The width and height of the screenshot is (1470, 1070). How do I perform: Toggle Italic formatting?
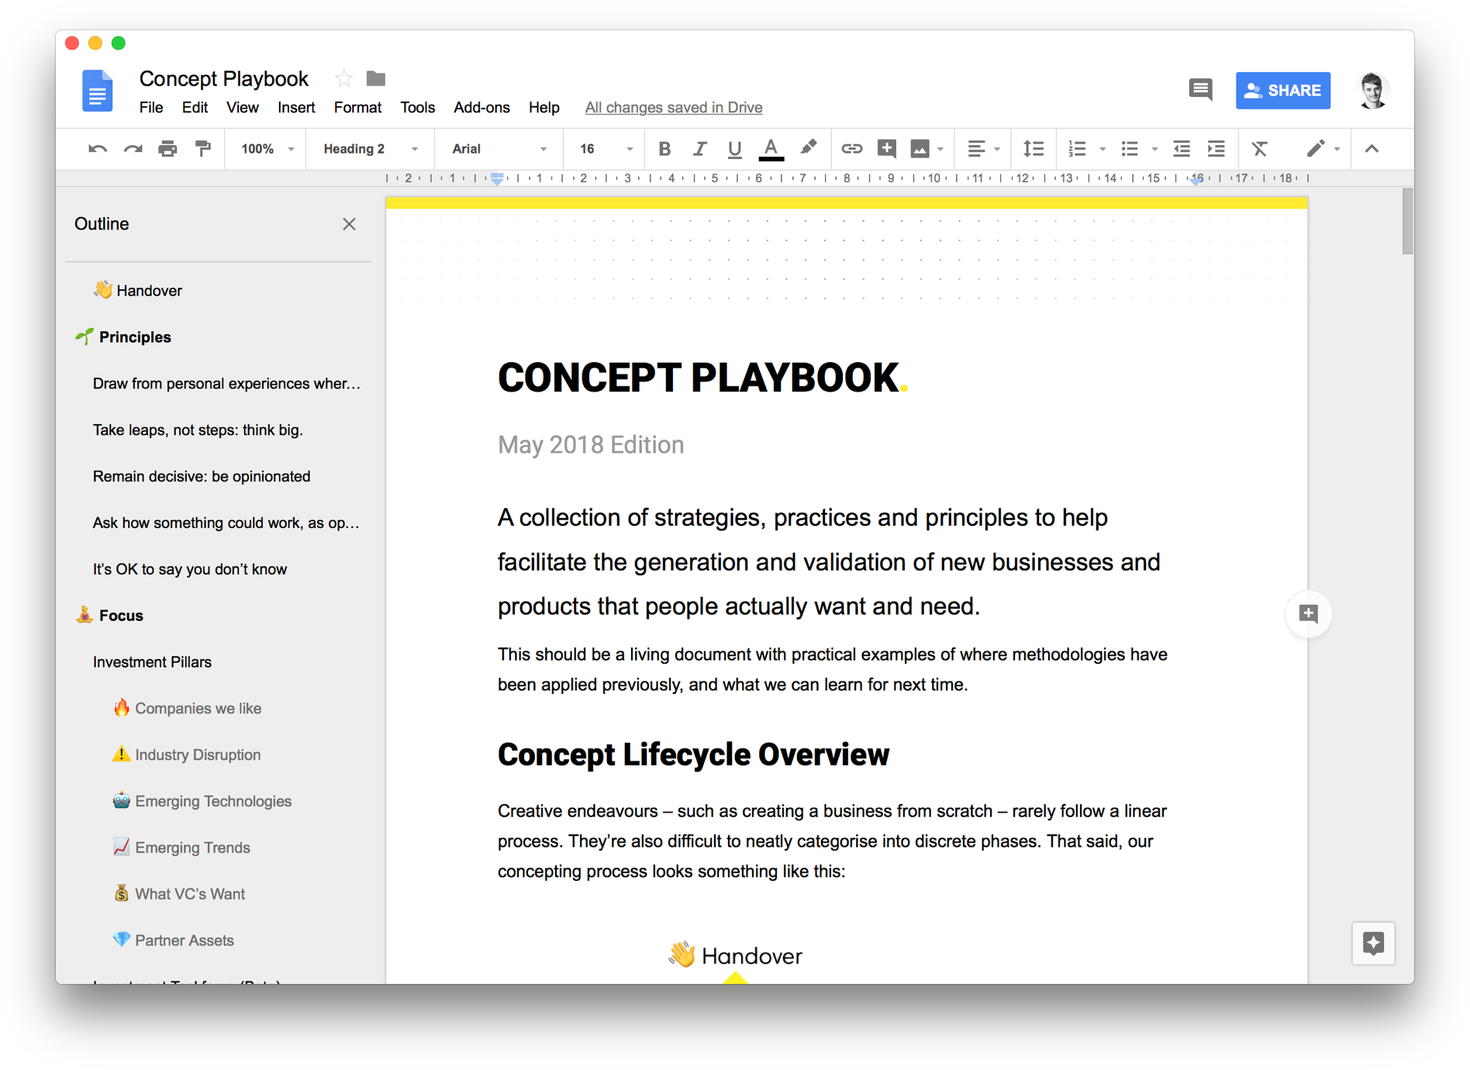point(699,149)
